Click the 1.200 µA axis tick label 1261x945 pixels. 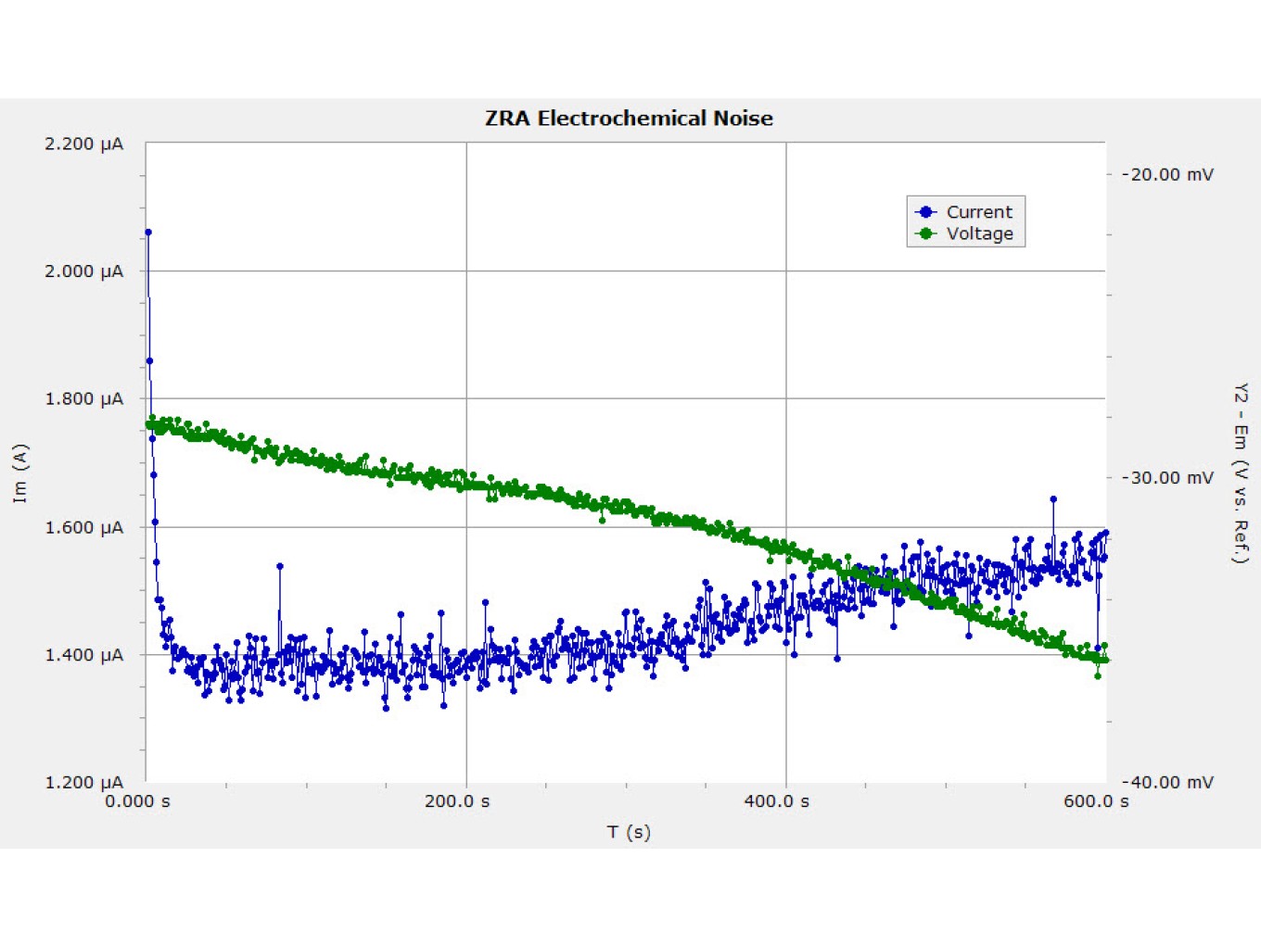tap(83, 783)
